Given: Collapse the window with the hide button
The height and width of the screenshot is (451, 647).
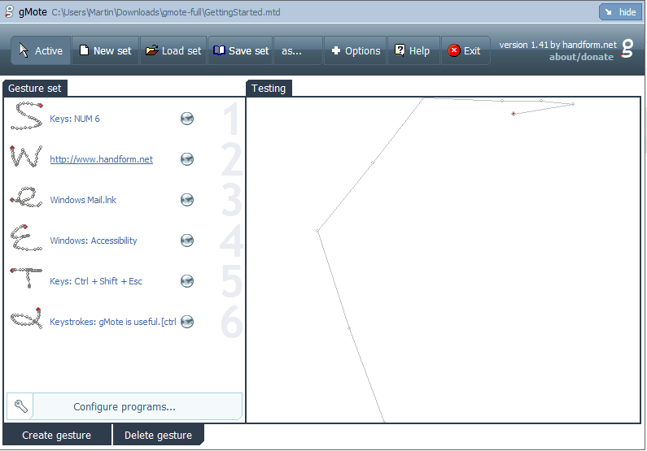Looking at the screenshot, I should [619, 12].
